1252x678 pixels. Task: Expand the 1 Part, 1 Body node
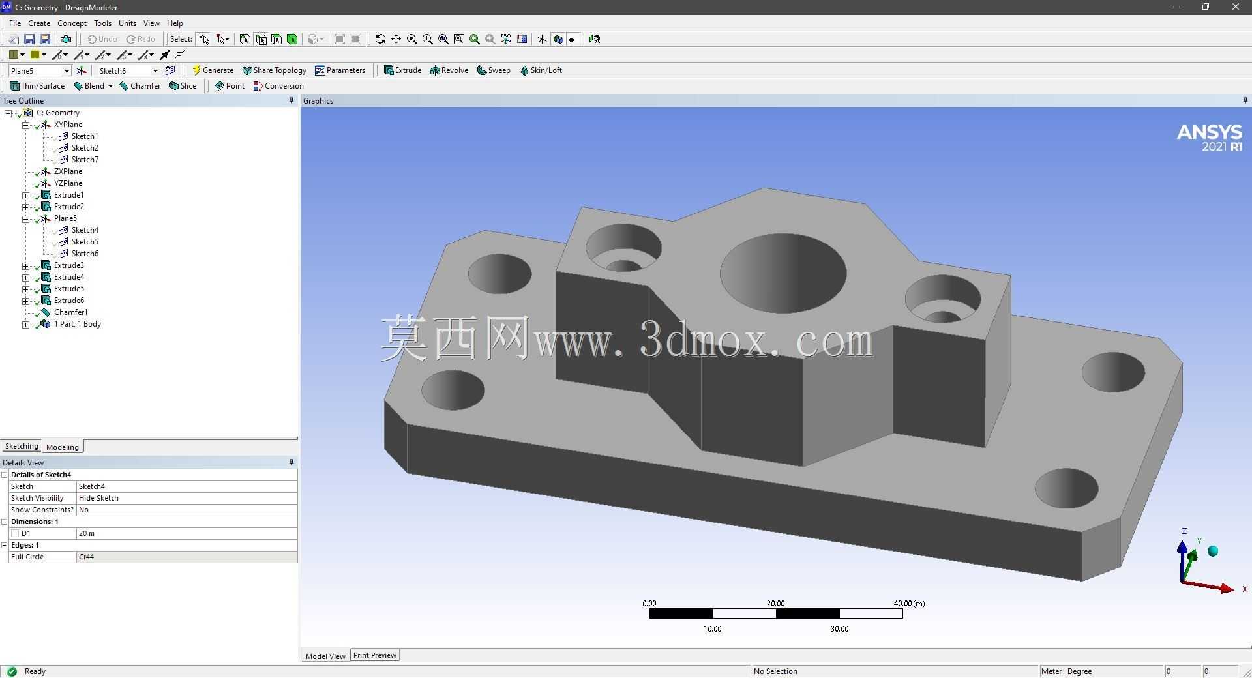[x=26, y=324]
